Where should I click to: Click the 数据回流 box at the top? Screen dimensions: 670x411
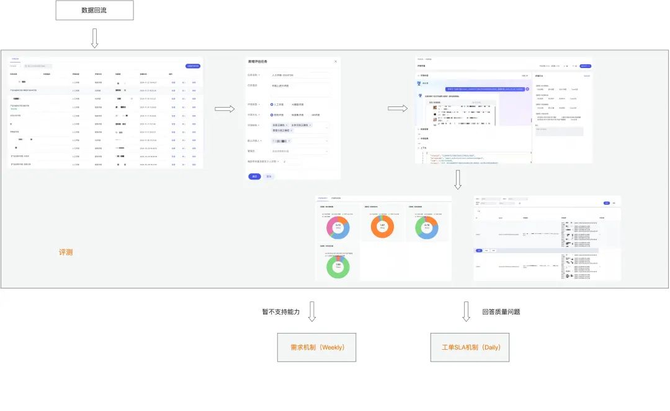[94, 11]
